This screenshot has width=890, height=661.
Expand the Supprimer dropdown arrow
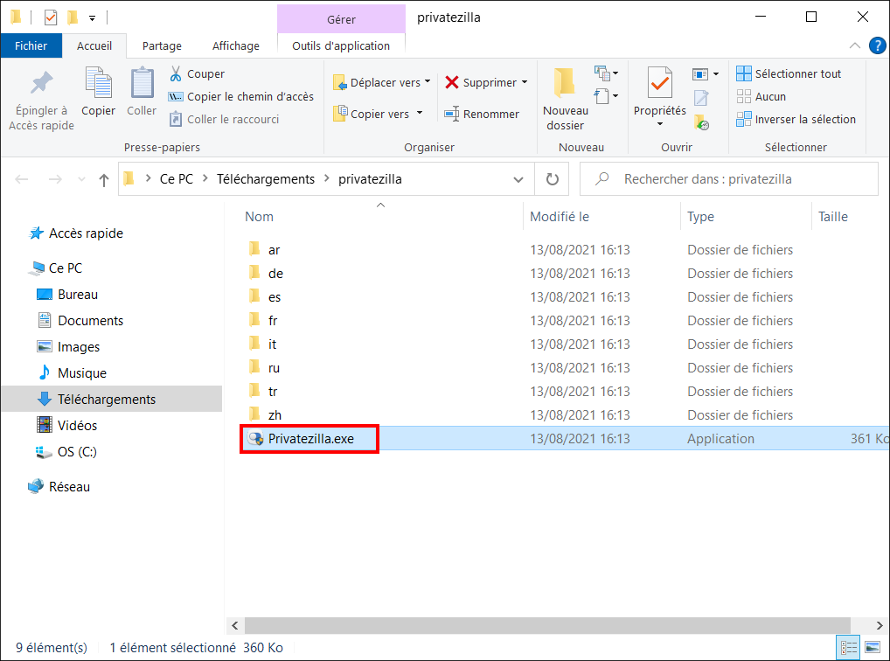[x=525, y=82]
